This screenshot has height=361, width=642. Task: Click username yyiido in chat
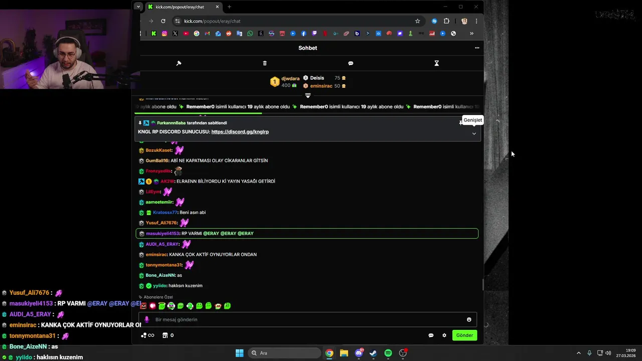(x=159, y=286)
